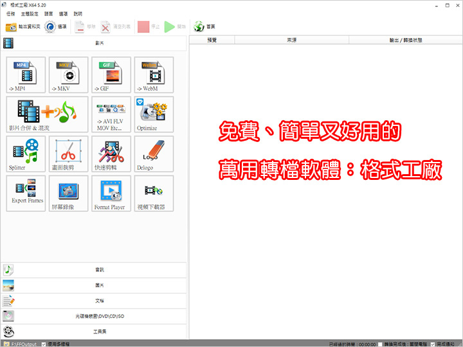Open the Export Frames tile

click(26, 193)
